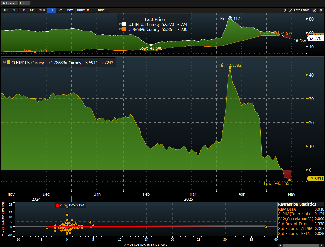
Task: Expand the Daily periodicity dropdown
Action: click(x=83, y=10)
